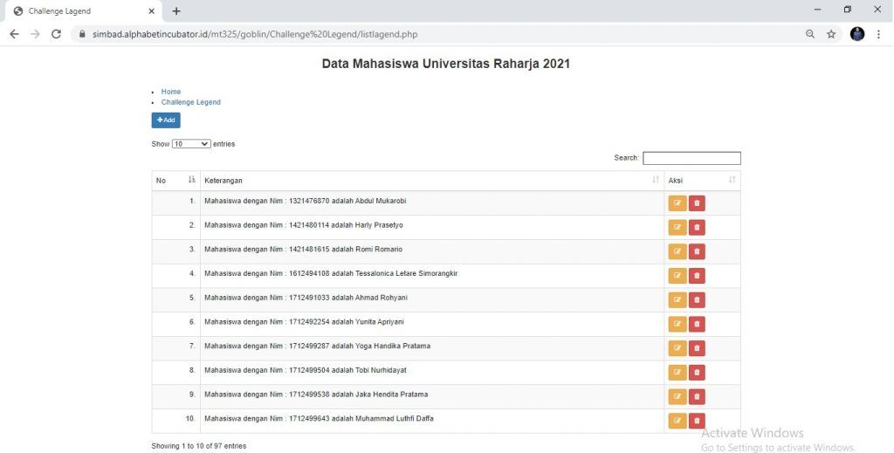The width and height of the screenshot is (894, 453).
Task: Edit the Romi Romario entry
Action: click(x=677, y=251)
